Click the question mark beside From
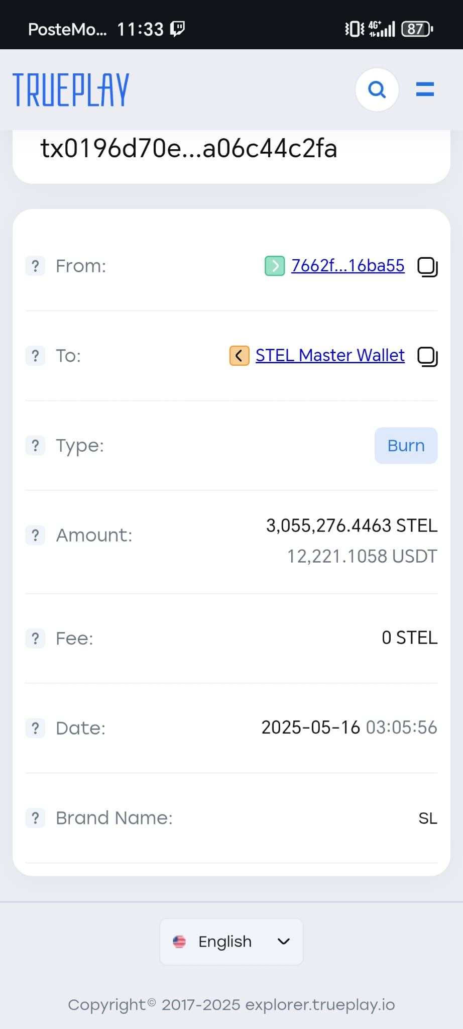The width and height of the screenshot is (463, 1029). tap(35, 266)
